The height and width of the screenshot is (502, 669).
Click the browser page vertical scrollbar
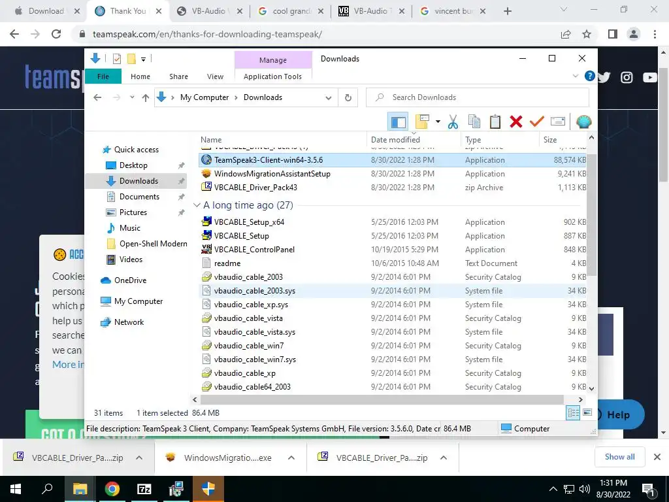(x=664, y=124)
